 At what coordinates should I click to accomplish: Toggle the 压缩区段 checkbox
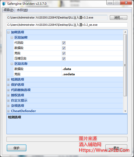pyautogui.click(x=64, y=58)
